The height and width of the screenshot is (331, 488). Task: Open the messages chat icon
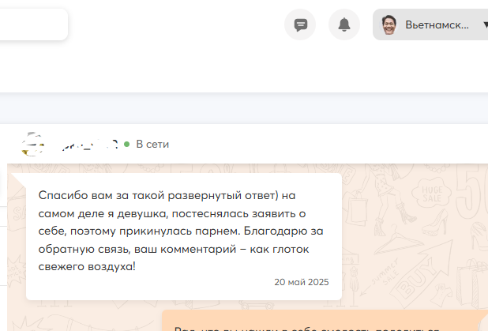300,24
